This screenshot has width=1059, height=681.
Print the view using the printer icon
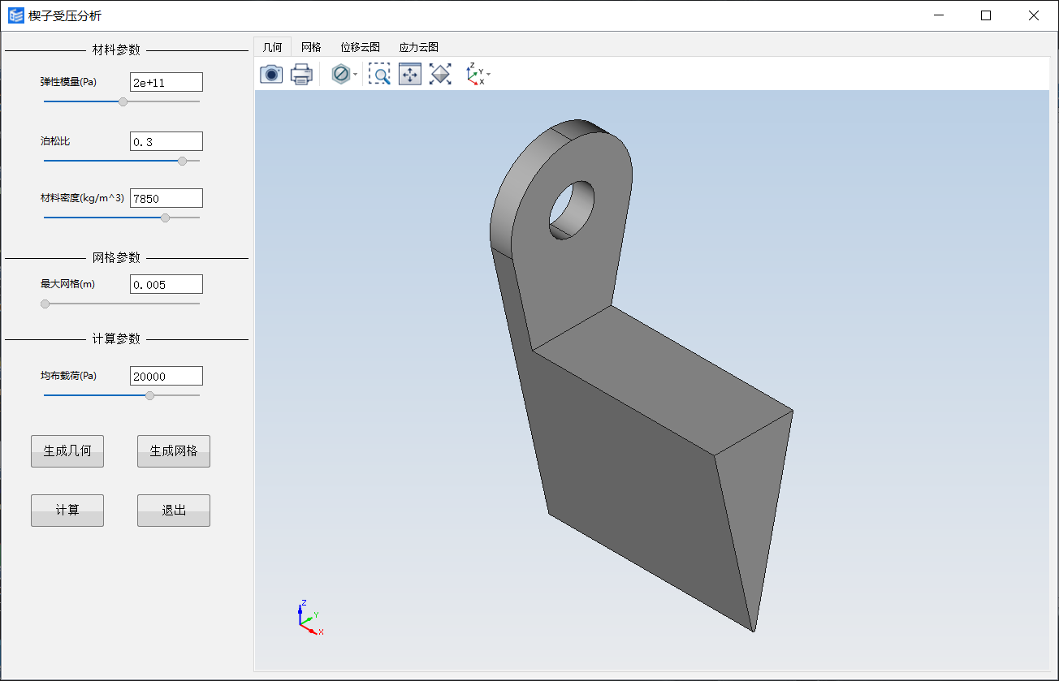(x=301, y=74)
